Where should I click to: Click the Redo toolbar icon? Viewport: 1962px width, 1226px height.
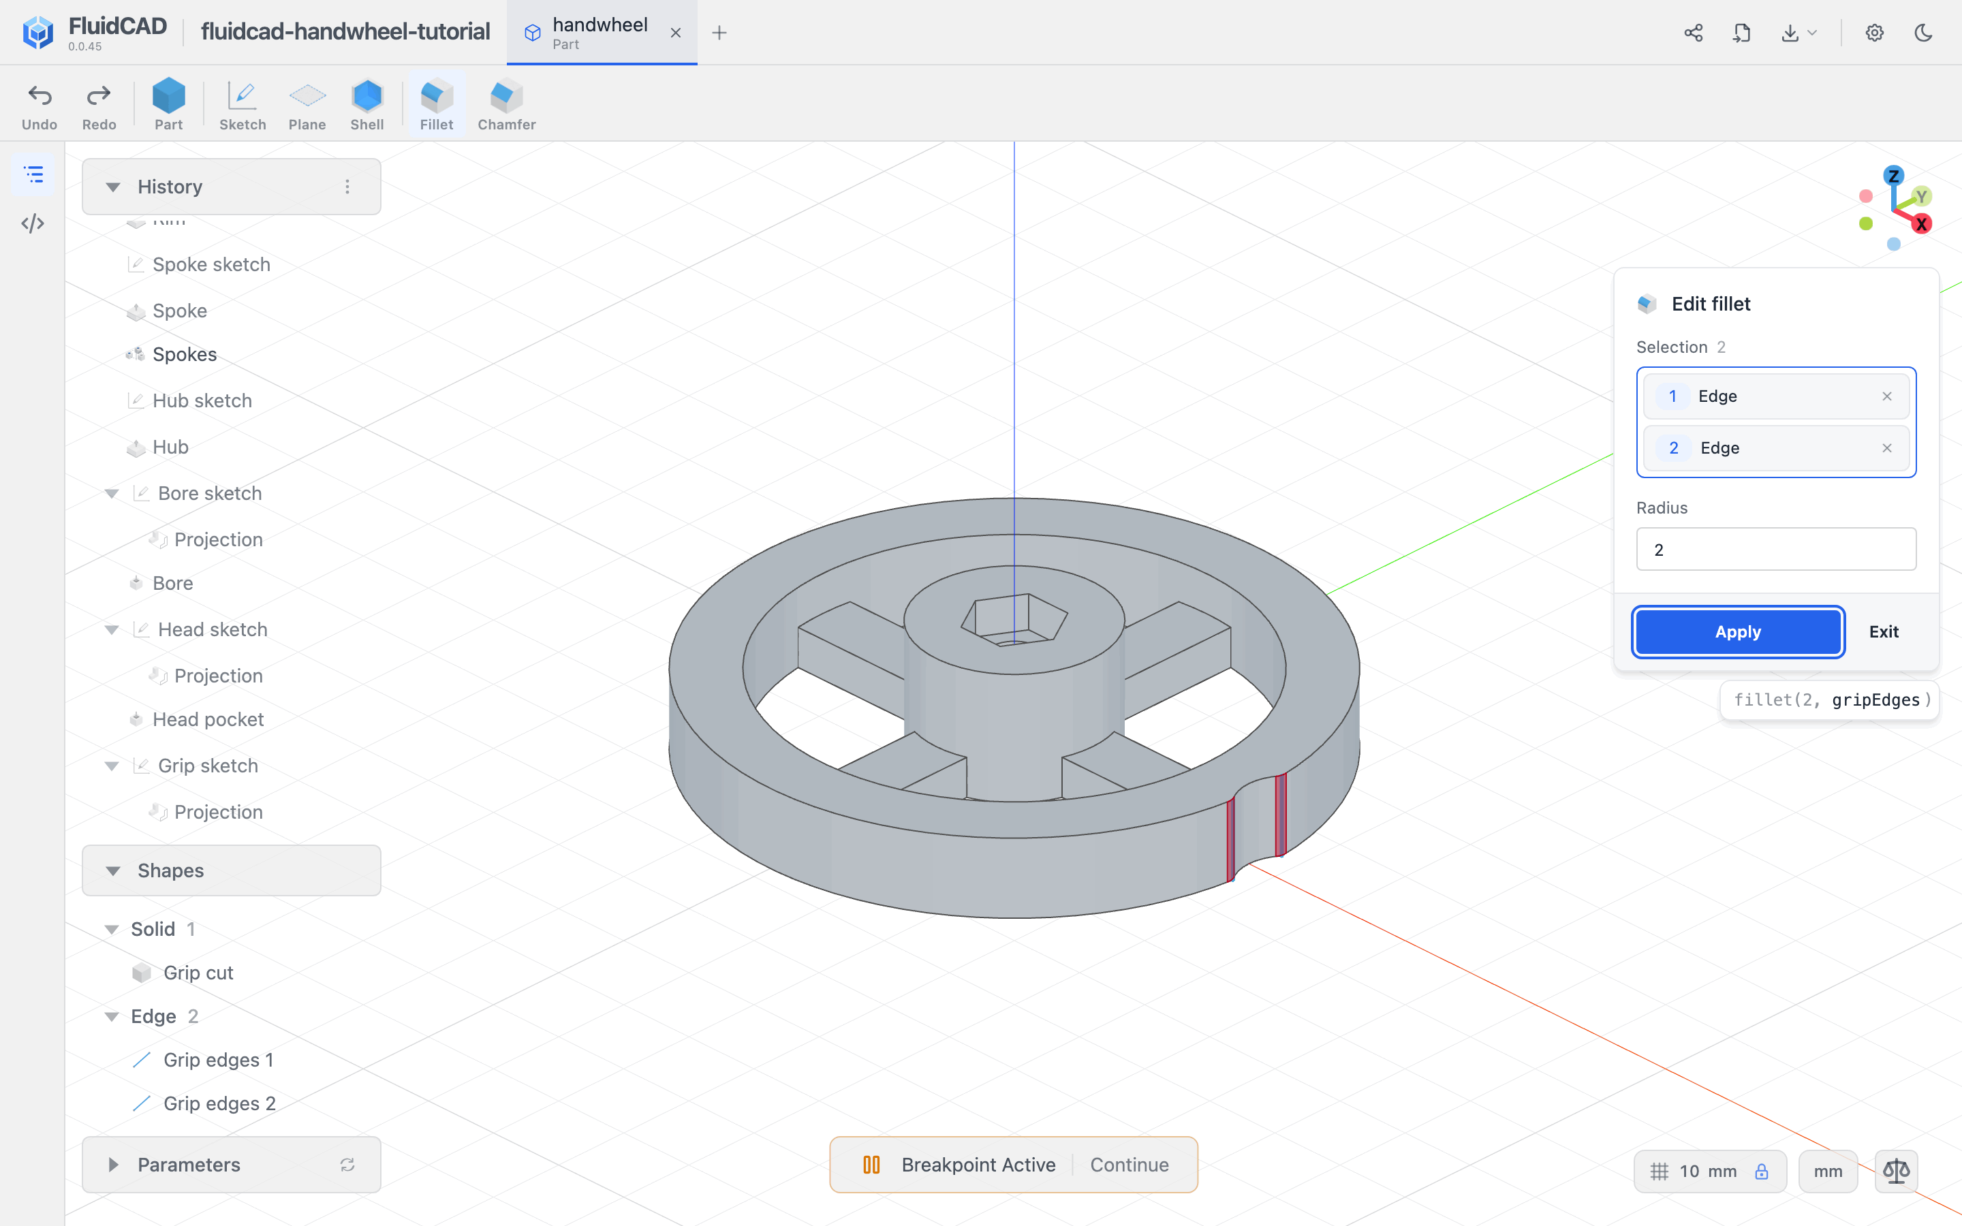point(99,106)
